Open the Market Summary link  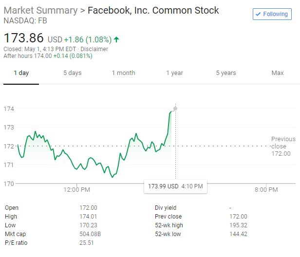(x=40, y=10)
